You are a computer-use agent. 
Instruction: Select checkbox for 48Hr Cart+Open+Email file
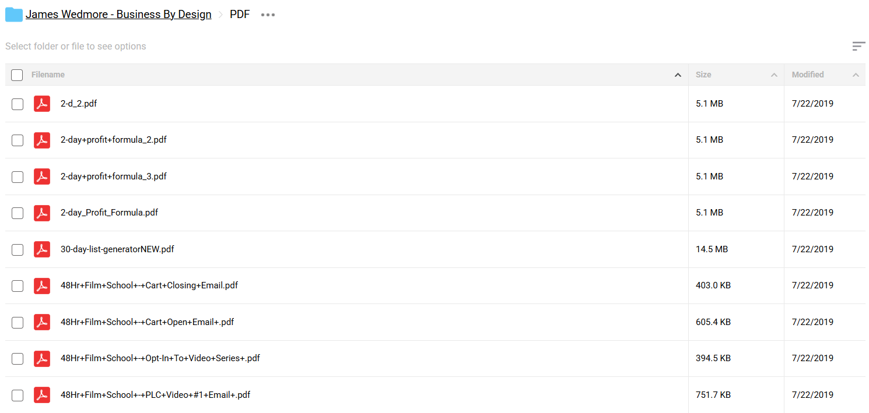tap(17, 323)
